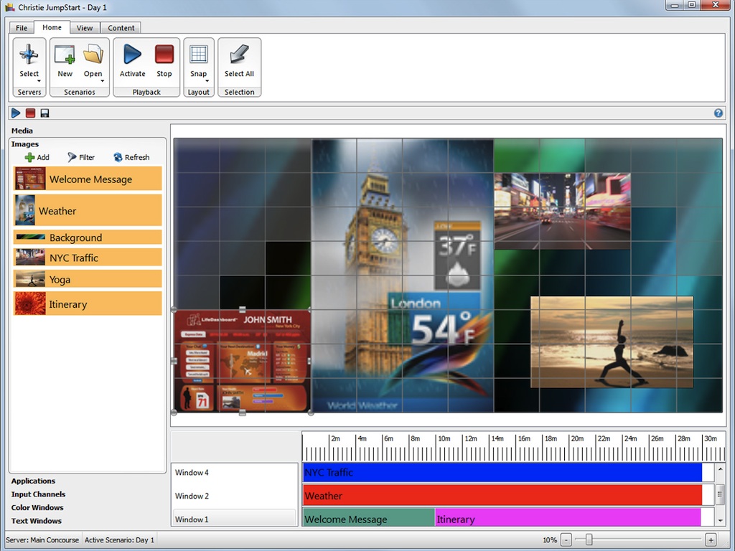This screenshot has height=551, width=735.
Task: Open a scenario with the folder icon
Action: click(93, 56)
